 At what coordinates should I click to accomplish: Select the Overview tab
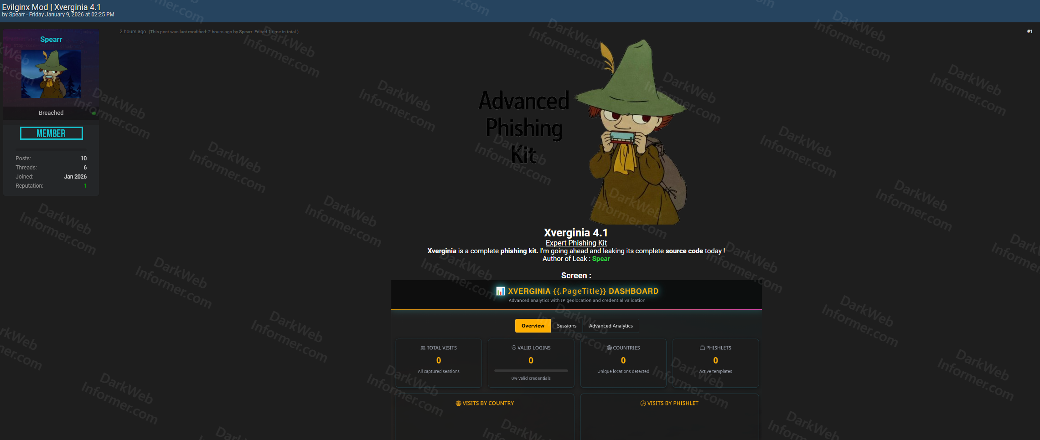533,326
